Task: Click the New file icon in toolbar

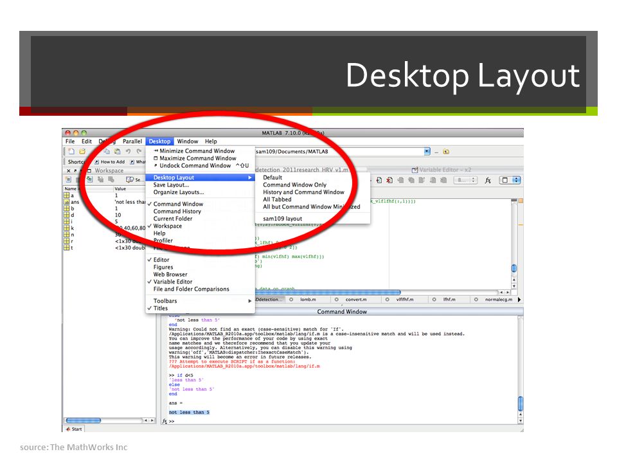Action: click(71, 151)
